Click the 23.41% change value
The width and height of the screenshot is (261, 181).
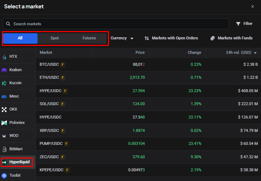[x=195, y=144]
